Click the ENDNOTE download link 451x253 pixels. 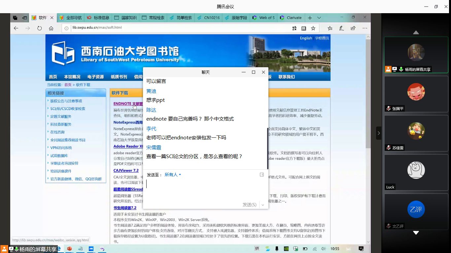[128, 104]
